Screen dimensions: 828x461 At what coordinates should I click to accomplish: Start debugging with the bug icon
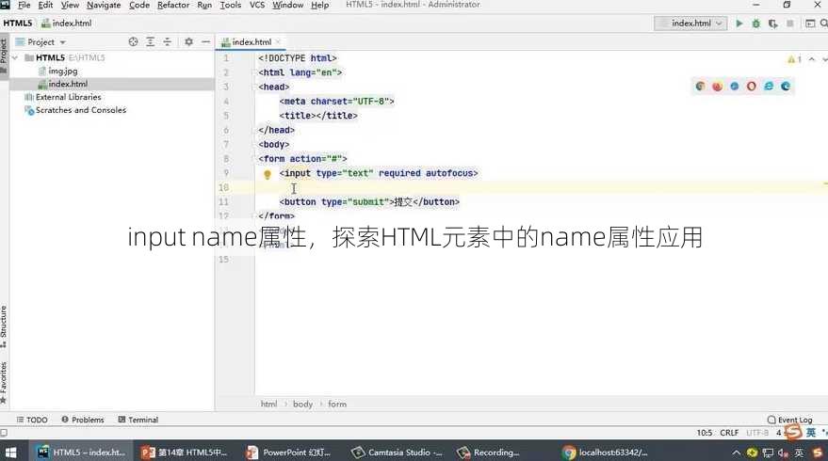coord(756,24)
